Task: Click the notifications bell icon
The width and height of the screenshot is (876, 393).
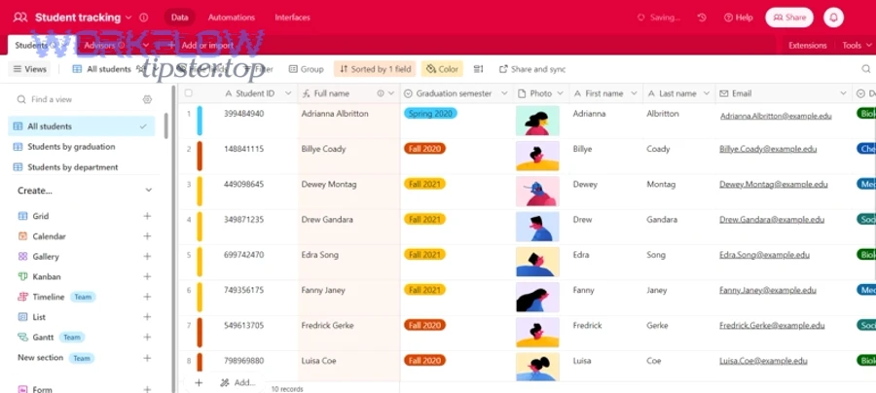Action: pyautogui.click(x=833, y=18)
